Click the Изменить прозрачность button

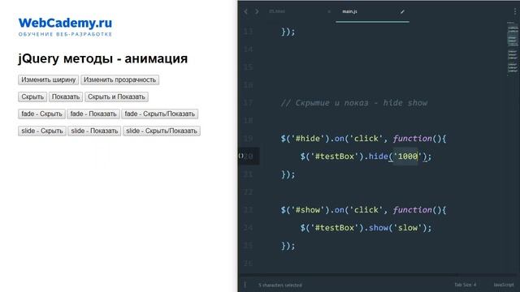click(119, 79)
